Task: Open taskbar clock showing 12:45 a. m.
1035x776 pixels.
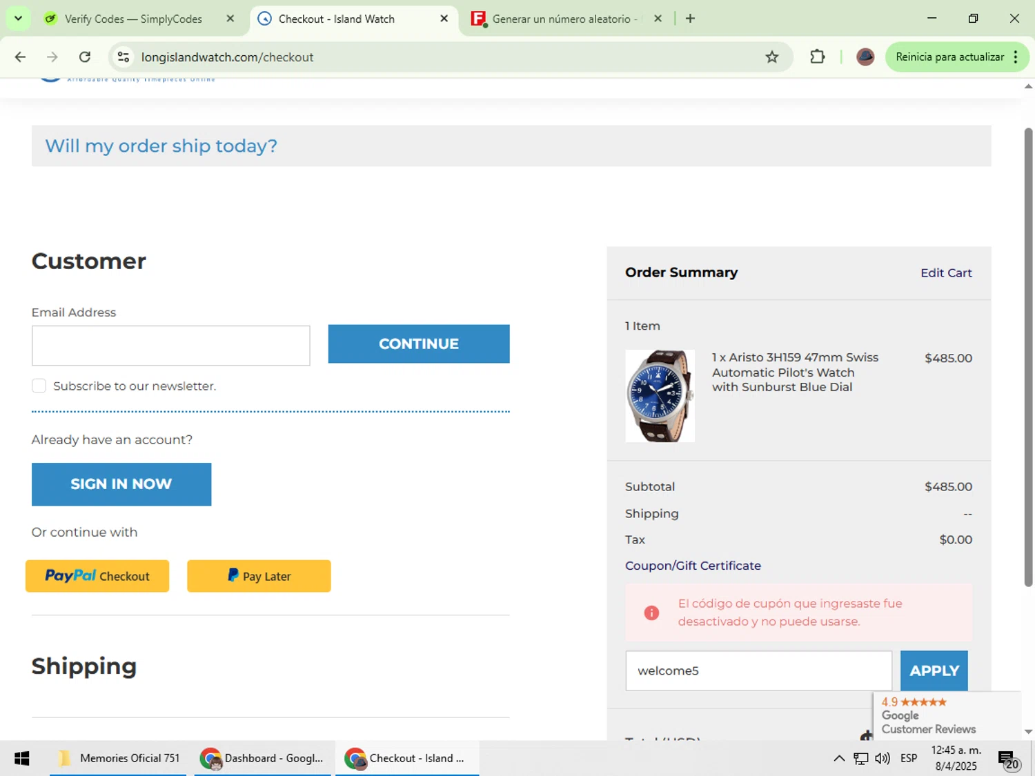Action: point(956,759)
